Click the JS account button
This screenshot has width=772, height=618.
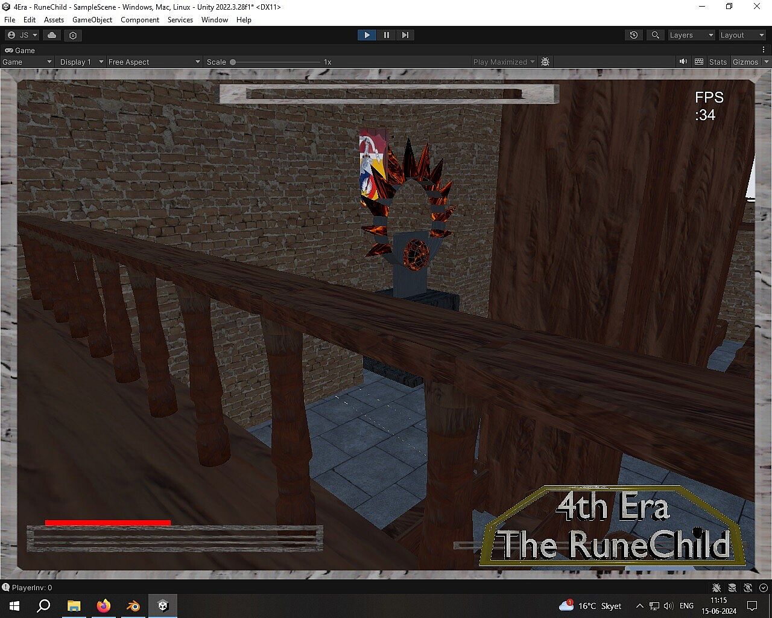click(22, 35)
